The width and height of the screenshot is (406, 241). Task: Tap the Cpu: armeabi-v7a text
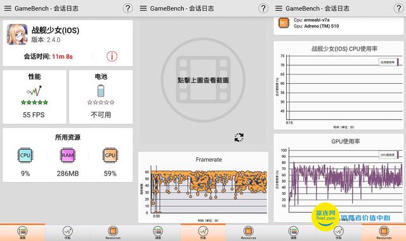311,20
